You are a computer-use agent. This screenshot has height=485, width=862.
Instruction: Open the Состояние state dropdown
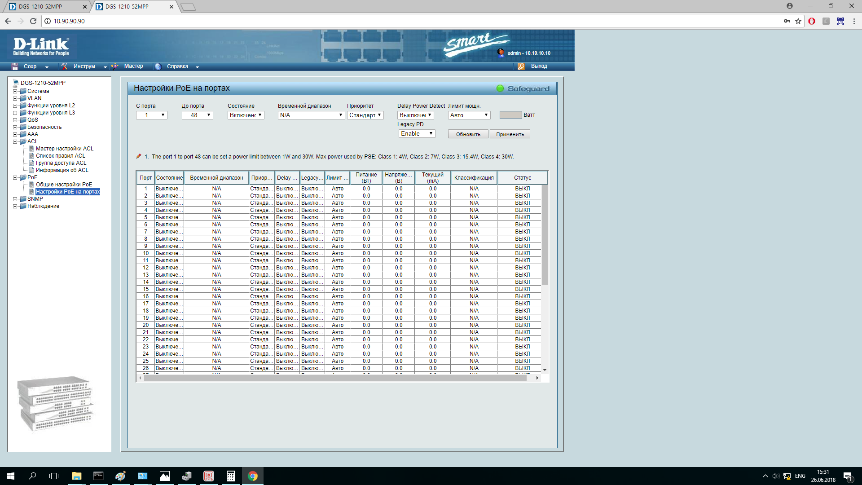click(246, 115)
